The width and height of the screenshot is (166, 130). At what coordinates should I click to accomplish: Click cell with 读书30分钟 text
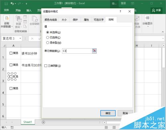(29, 54)
